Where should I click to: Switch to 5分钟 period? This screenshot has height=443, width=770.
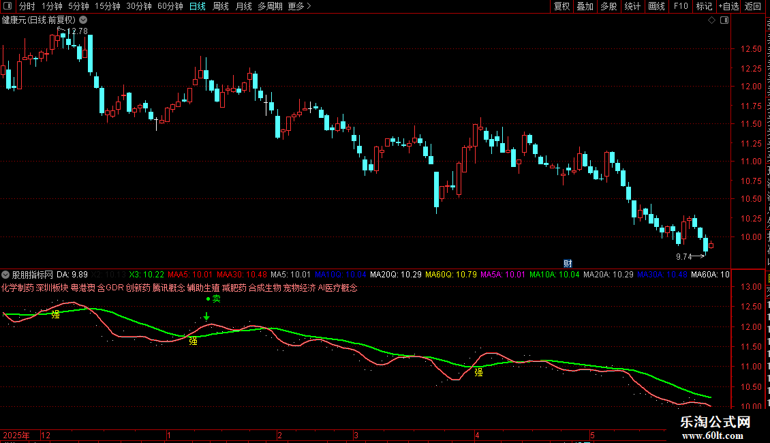[78, 6]
